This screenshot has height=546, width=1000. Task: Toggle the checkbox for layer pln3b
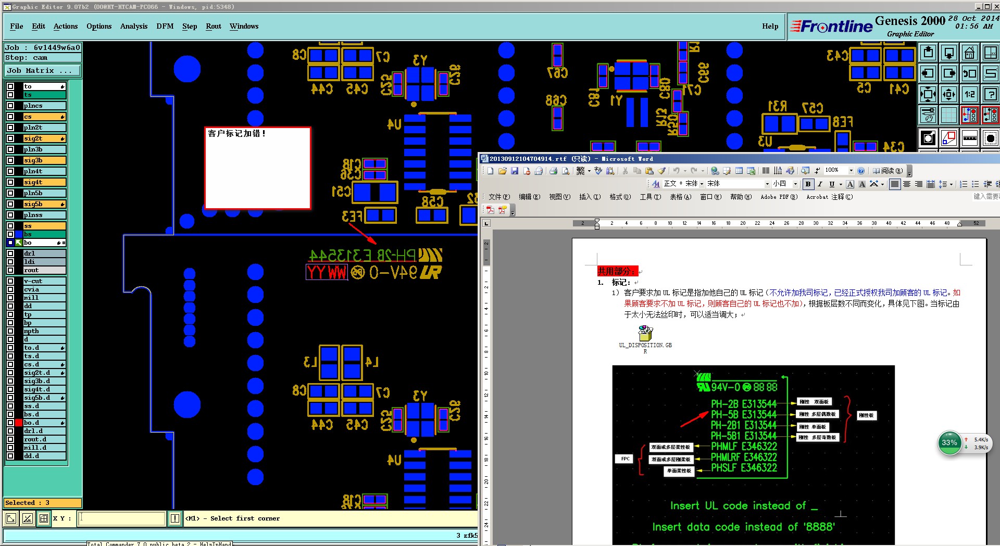point(10,149)
